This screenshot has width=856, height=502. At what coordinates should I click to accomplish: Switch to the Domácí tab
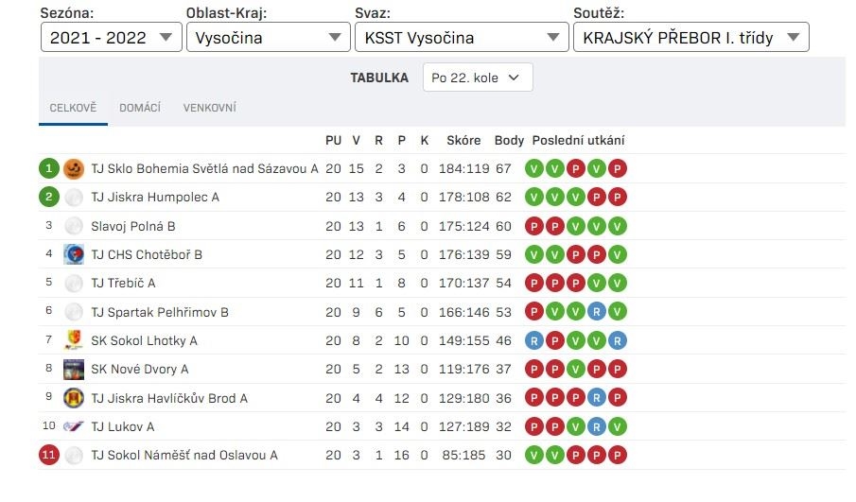point(140,108)
